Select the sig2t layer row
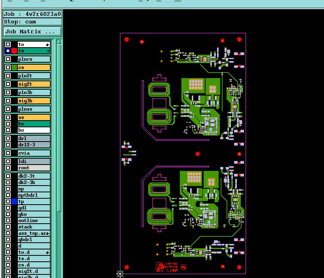Viewport: 324px width, 278px height. pos(34,84)
